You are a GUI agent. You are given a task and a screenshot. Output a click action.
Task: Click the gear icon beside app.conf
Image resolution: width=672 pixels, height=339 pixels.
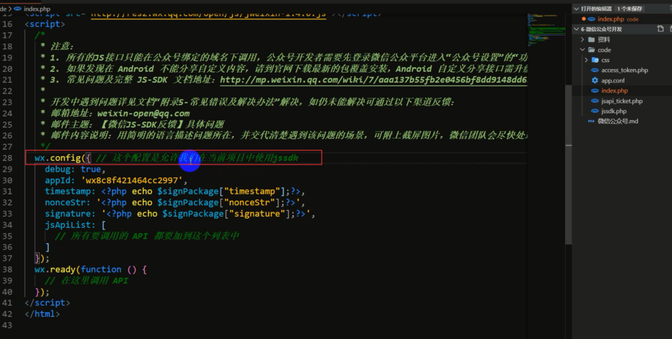[594, 80]
